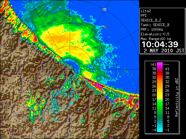
Task: Click the '60' range ring label in northwest sector
Action: point(35,10)
